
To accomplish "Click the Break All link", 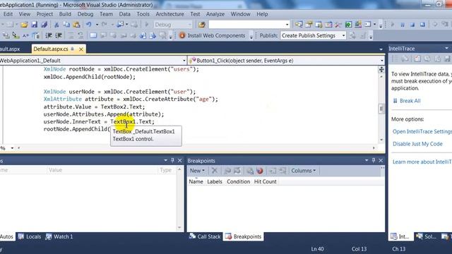I will click(410, 101).
